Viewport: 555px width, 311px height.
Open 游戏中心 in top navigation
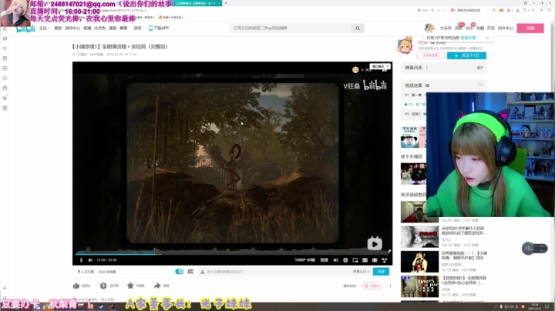tap(72, 28)
